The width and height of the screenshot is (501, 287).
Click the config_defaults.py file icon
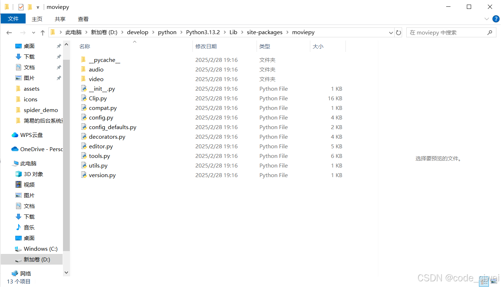tap(84, 127)
